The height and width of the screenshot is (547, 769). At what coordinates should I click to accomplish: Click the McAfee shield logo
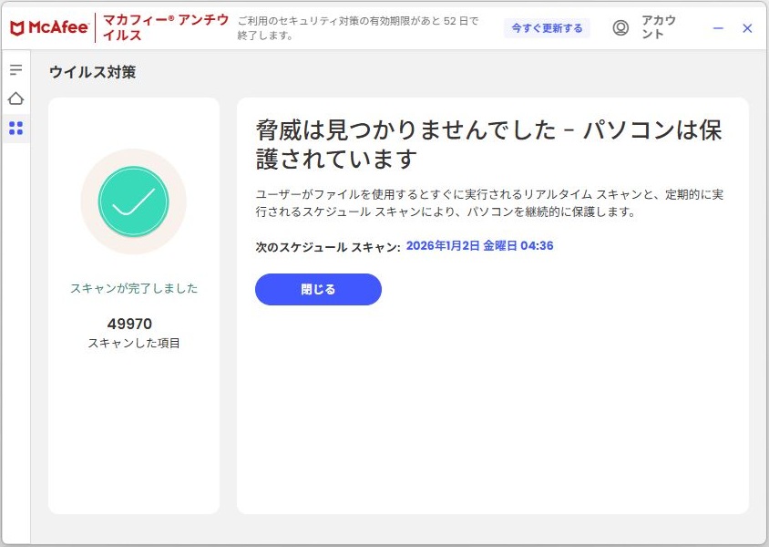coord(17,28)
